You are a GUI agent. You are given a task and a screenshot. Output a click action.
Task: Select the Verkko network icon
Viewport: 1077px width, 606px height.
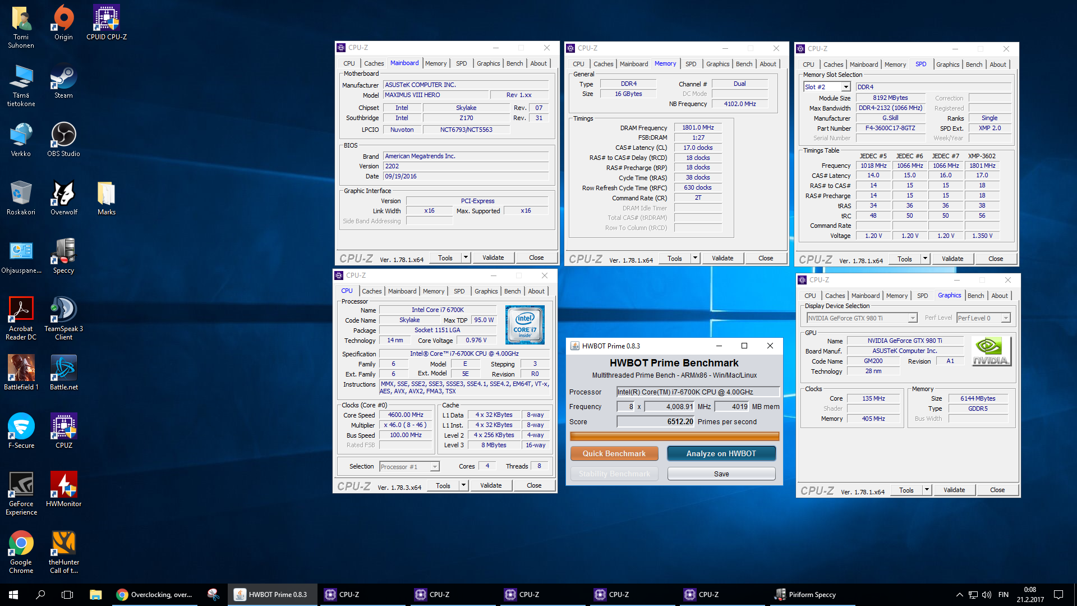21,140
